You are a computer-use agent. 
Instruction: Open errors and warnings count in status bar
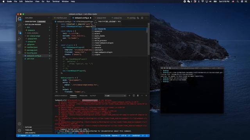pyautogui.click(x=36, y=136)
